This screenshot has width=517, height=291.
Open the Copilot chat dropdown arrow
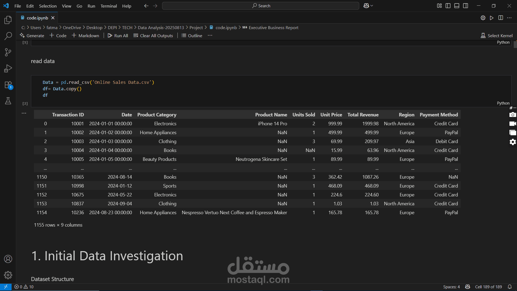coord(372,6)
